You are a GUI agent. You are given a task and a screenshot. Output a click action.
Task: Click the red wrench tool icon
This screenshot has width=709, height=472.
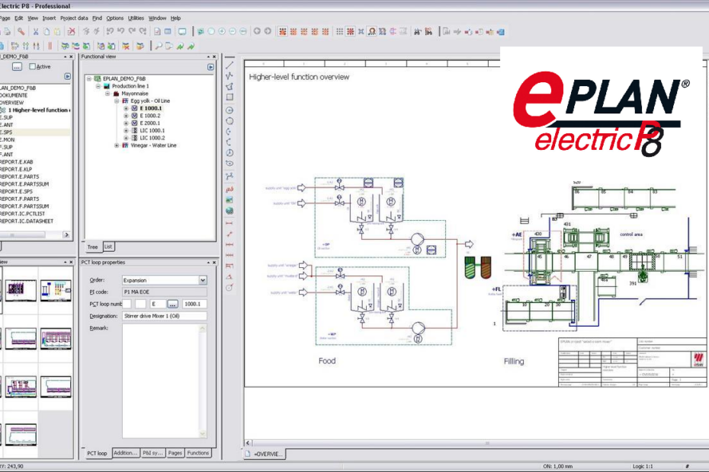pos(21,32)
